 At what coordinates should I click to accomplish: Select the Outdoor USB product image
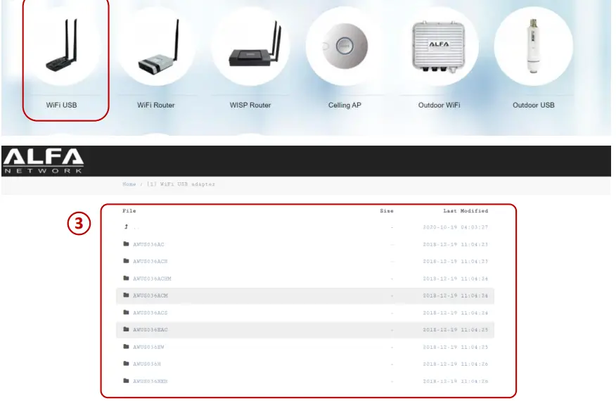coord(533,46)
